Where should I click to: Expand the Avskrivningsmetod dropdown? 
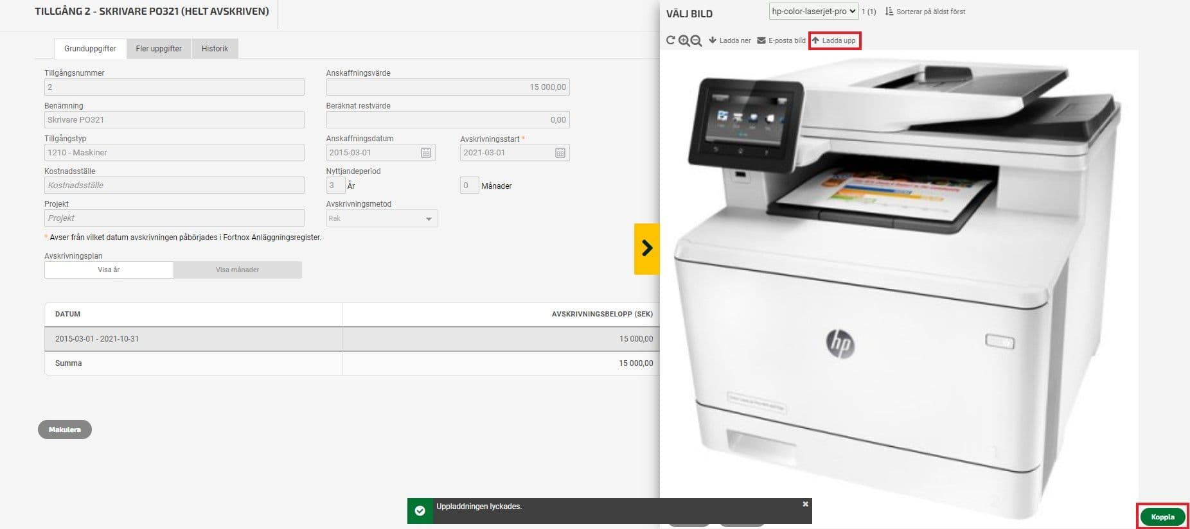pos(382,218)
